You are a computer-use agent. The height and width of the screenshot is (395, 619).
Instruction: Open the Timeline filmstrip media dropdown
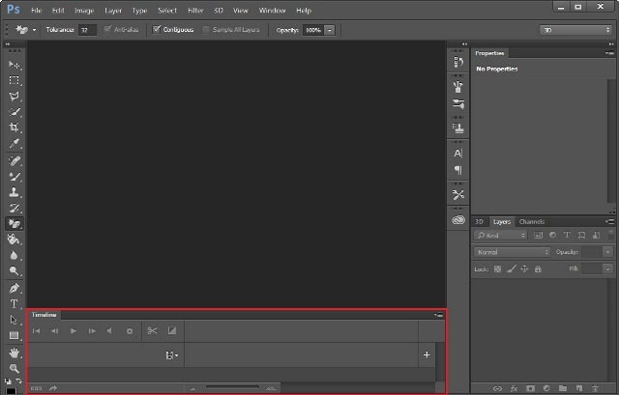[171, 355]
